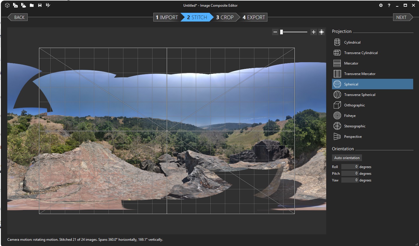Zoom in with the plus button

coord(313,32)
